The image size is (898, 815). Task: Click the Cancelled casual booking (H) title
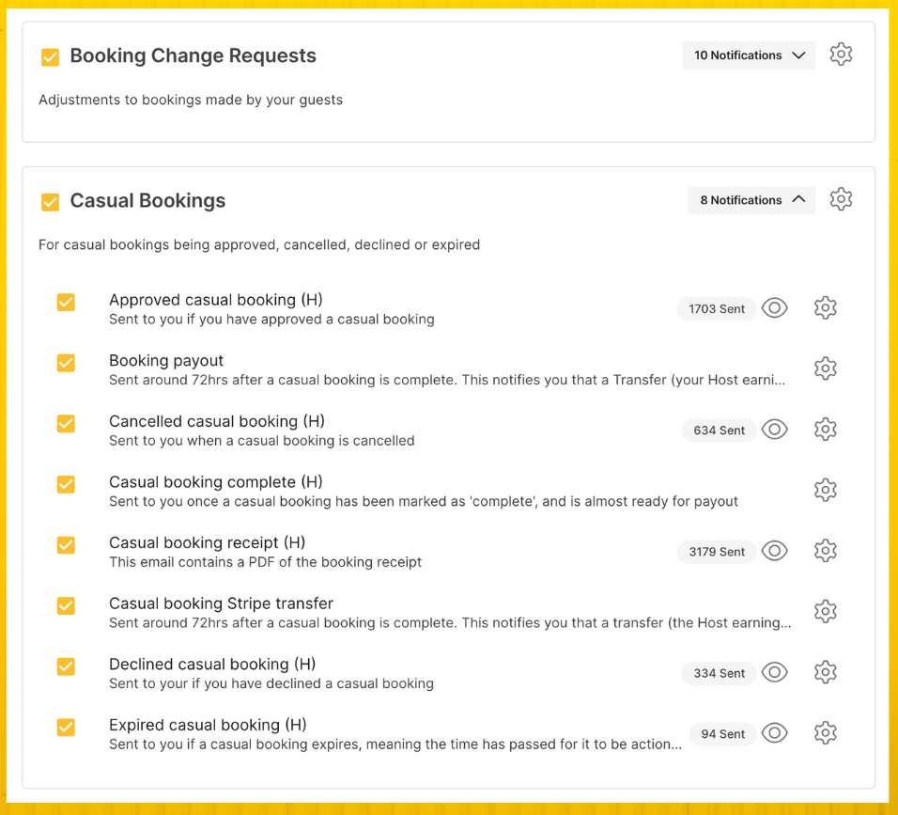217,421
